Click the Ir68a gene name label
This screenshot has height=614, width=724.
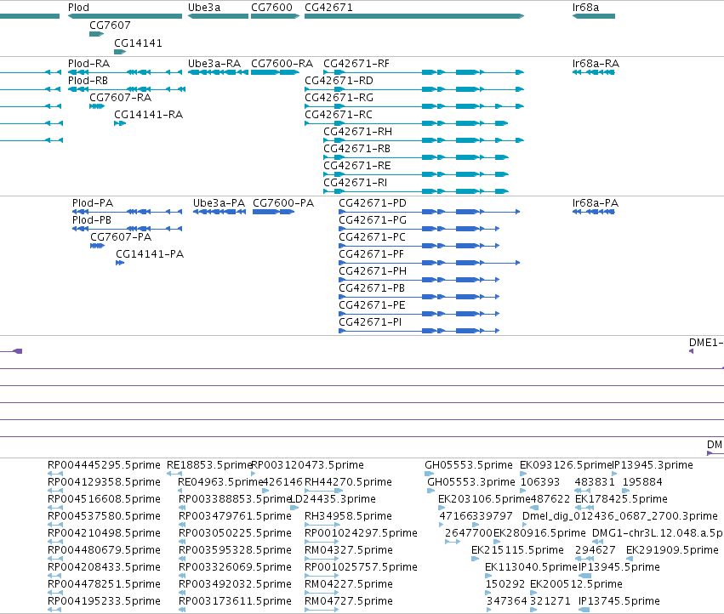(x=585, y=8)
